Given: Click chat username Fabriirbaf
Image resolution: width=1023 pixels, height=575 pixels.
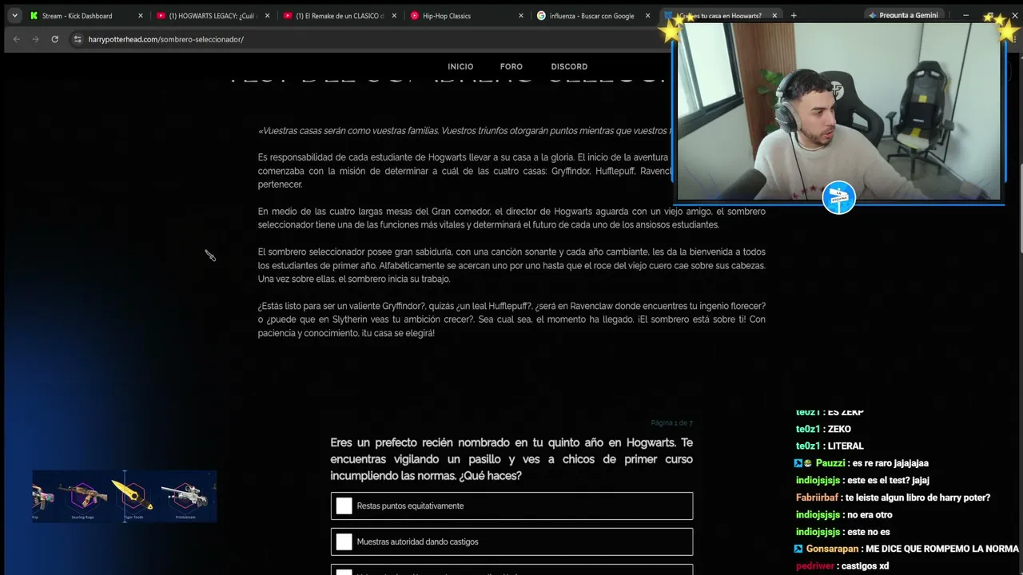Looking at the screenshot, I should click(818, 498).
